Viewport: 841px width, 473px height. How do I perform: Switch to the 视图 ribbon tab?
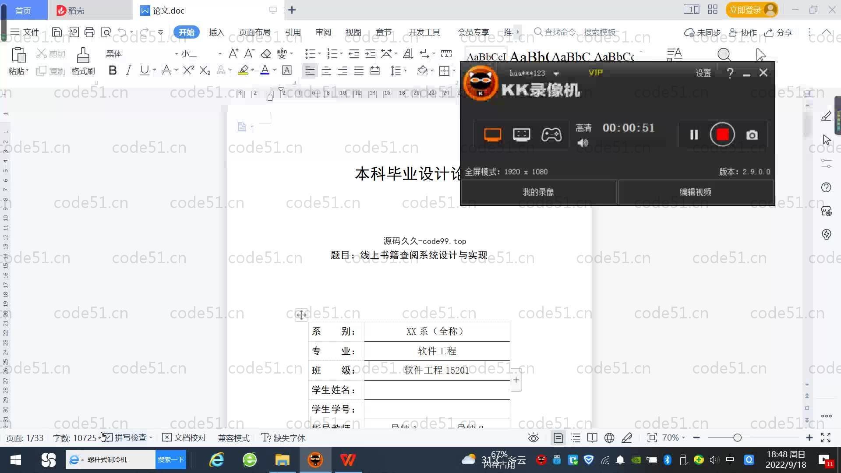[x=353, y=32]
